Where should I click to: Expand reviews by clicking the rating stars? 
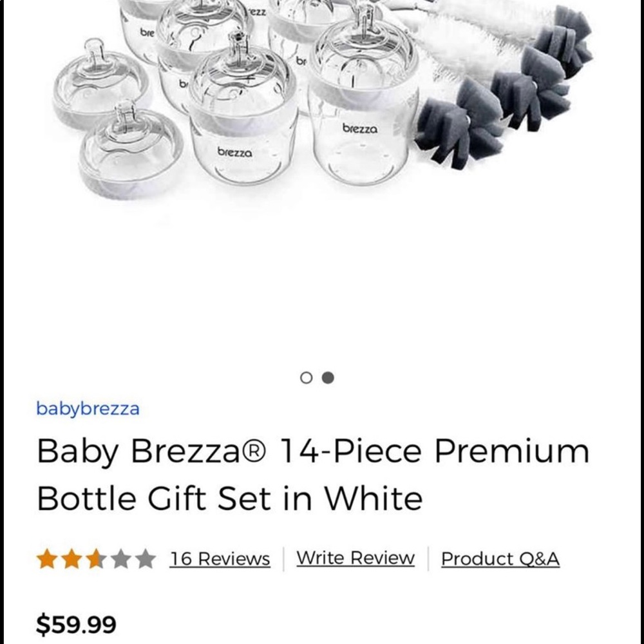click(x=97, y=557)
